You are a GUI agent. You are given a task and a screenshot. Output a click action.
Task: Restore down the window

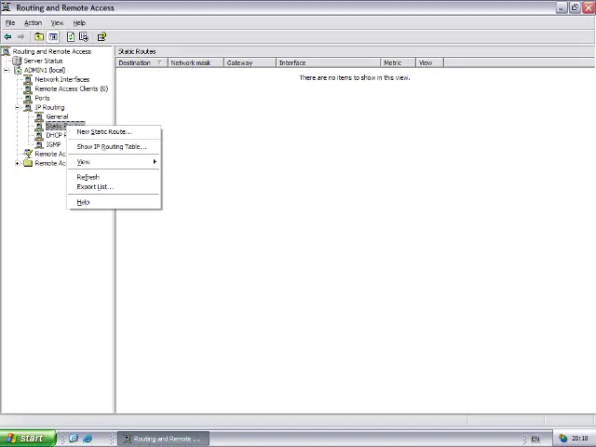click(576, 7)
